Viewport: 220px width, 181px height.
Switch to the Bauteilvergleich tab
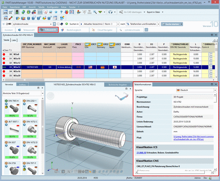click(73, 30)
